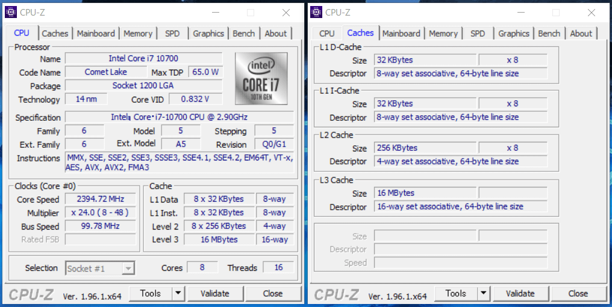This screenshot has width=612, height=307.
Task: Click the Technology value 14 nm
Action: [x=86, y=99]
